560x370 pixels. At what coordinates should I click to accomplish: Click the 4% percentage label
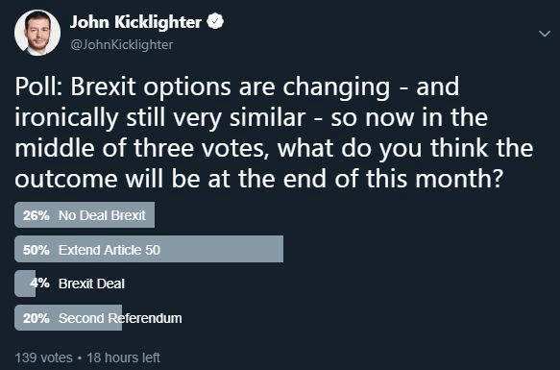[40, 284]
